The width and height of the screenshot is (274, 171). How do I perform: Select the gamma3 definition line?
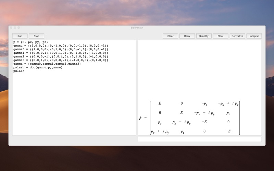point(61,60)
